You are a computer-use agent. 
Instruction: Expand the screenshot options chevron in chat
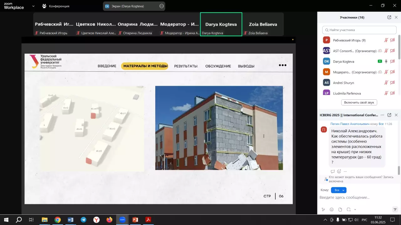(x=355, y=209)
